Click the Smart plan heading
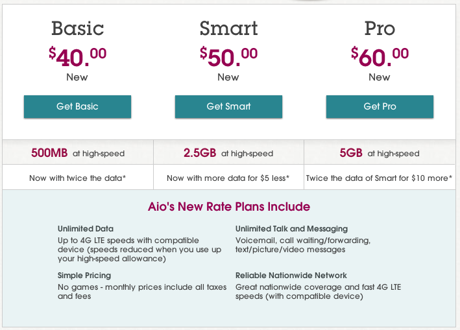Image resolution: width=460 pixels, height=330 pixels. (228, 29)
